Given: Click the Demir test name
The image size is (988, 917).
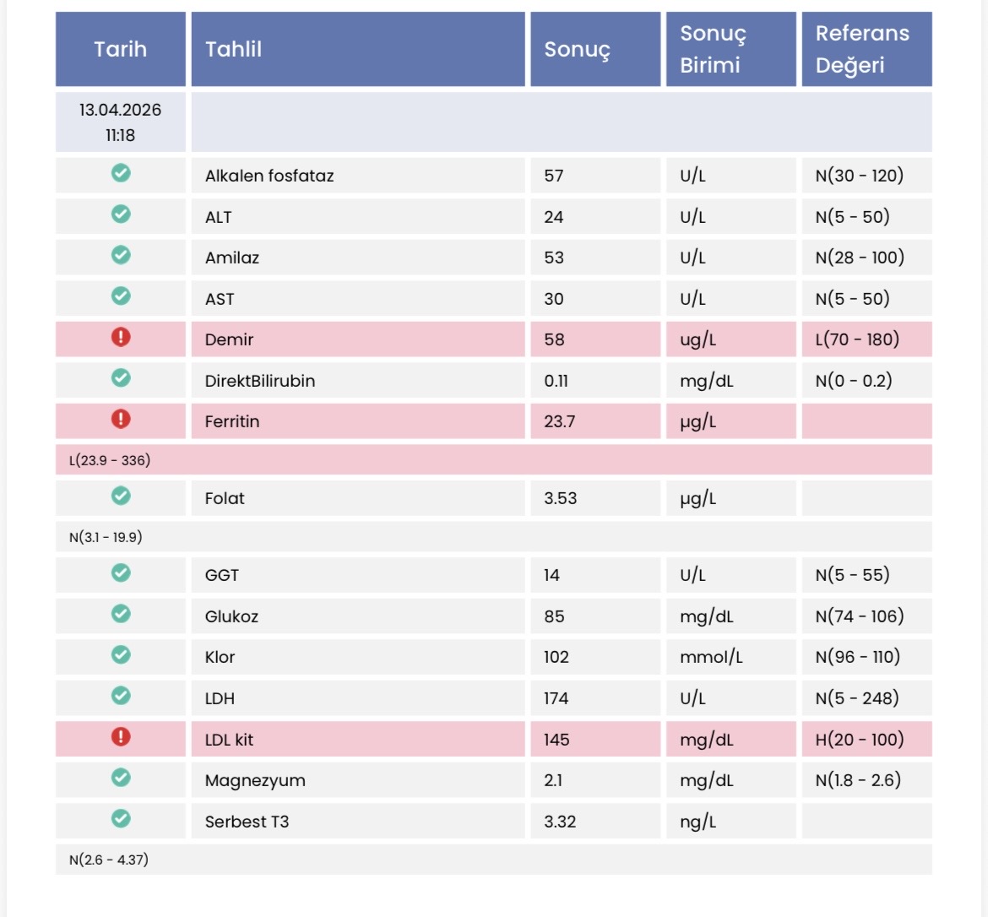Looking at the screenshot, I should pos(229,339).
